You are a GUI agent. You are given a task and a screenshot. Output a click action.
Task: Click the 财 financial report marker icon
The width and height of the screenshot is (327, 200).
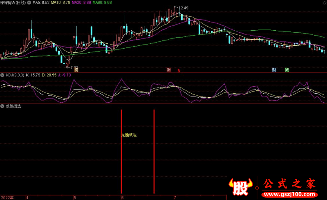(274, 70)
